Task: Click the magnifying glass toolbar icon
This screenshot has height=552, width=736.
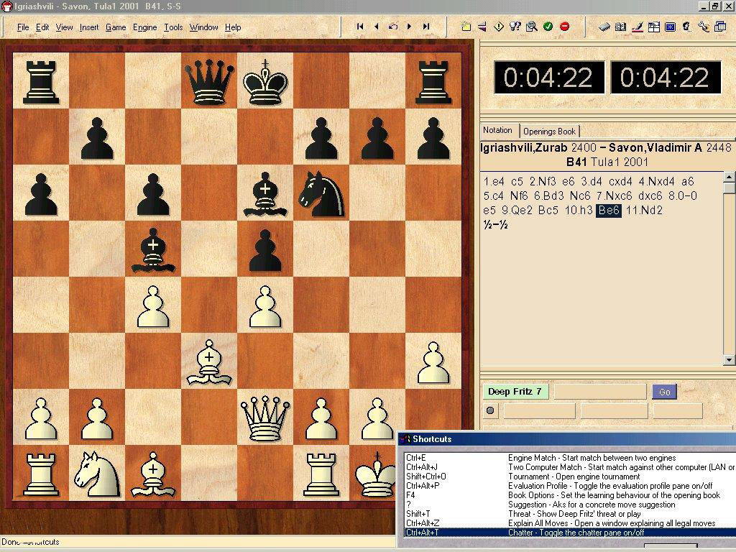Action: click(531, 27)
